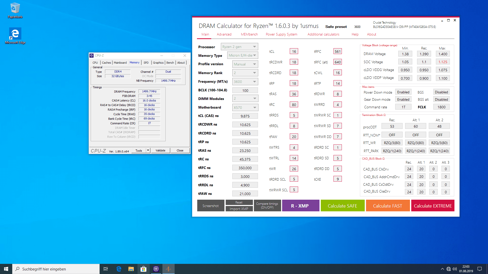Viewport: 488px width, 274px height.
Task: Toggle Compare timings ON/OFF button
Action: (267, 205)
